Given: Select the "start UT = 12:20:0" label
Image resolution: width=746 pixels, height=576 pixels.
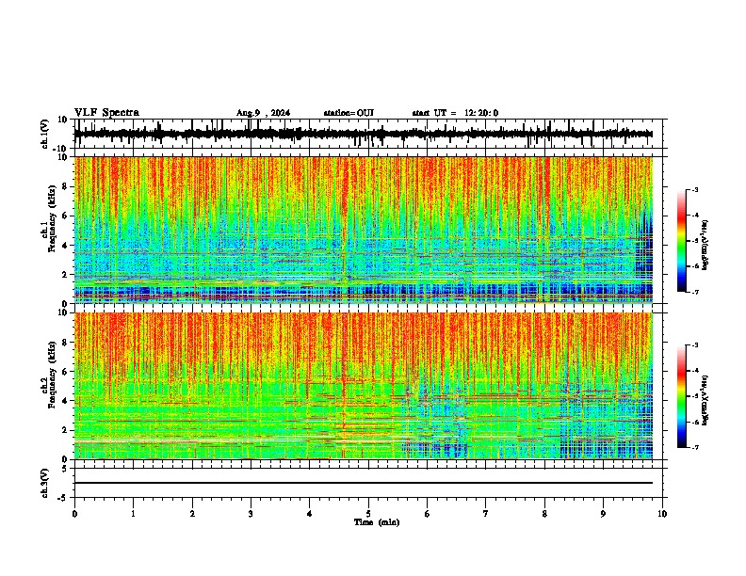Looking at the screenshot, I should tap(455, 113).
